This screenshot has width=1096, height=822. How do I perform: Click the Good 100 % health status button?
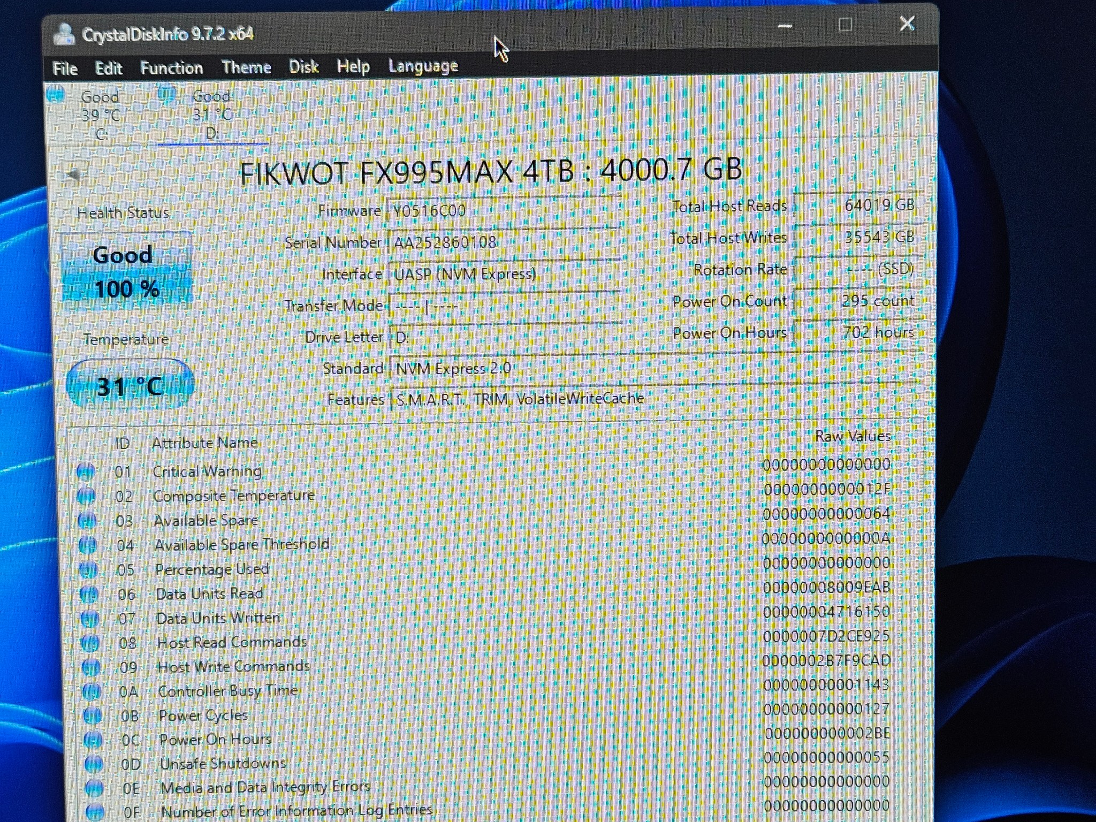126,271
